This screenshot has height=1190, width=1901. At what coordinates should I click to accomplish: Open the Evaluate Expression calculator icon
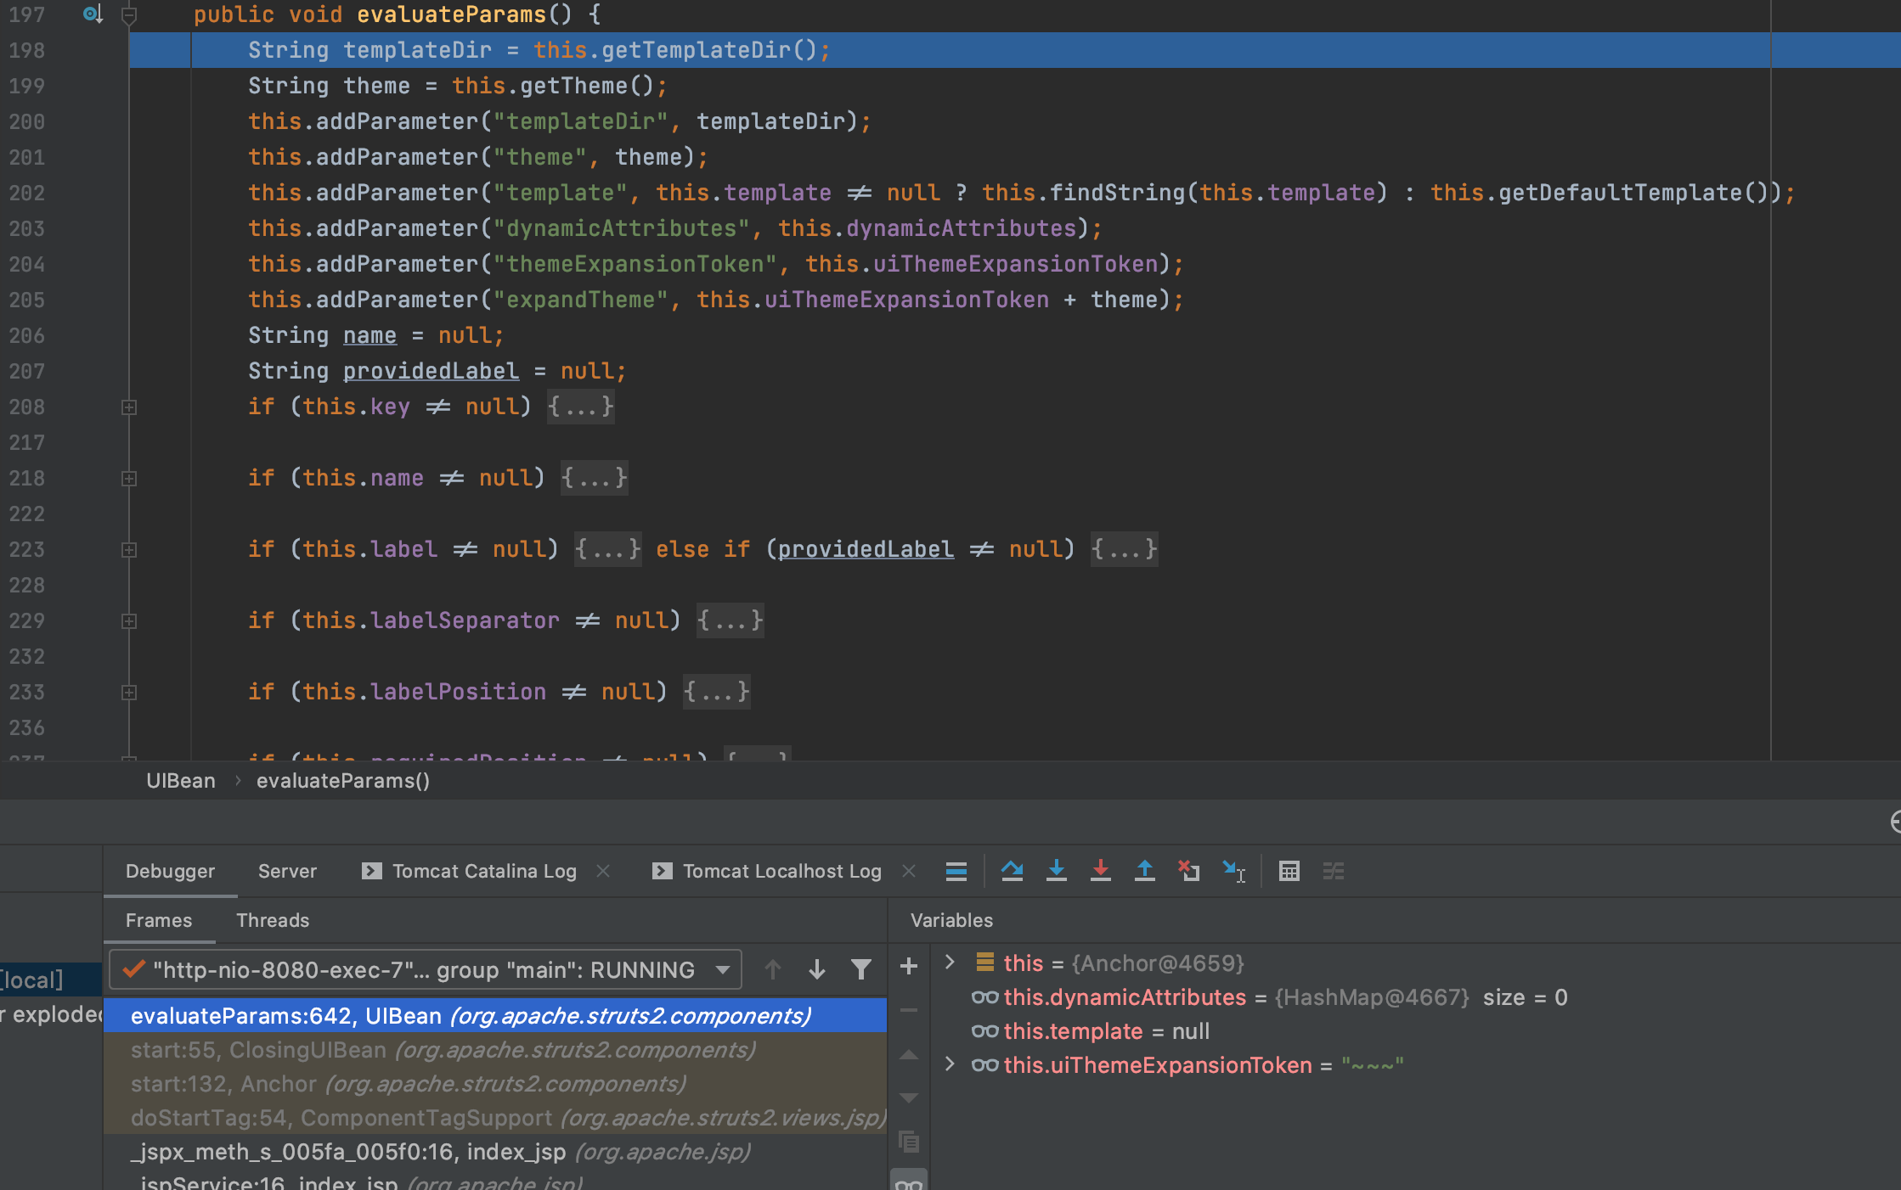1289,871
